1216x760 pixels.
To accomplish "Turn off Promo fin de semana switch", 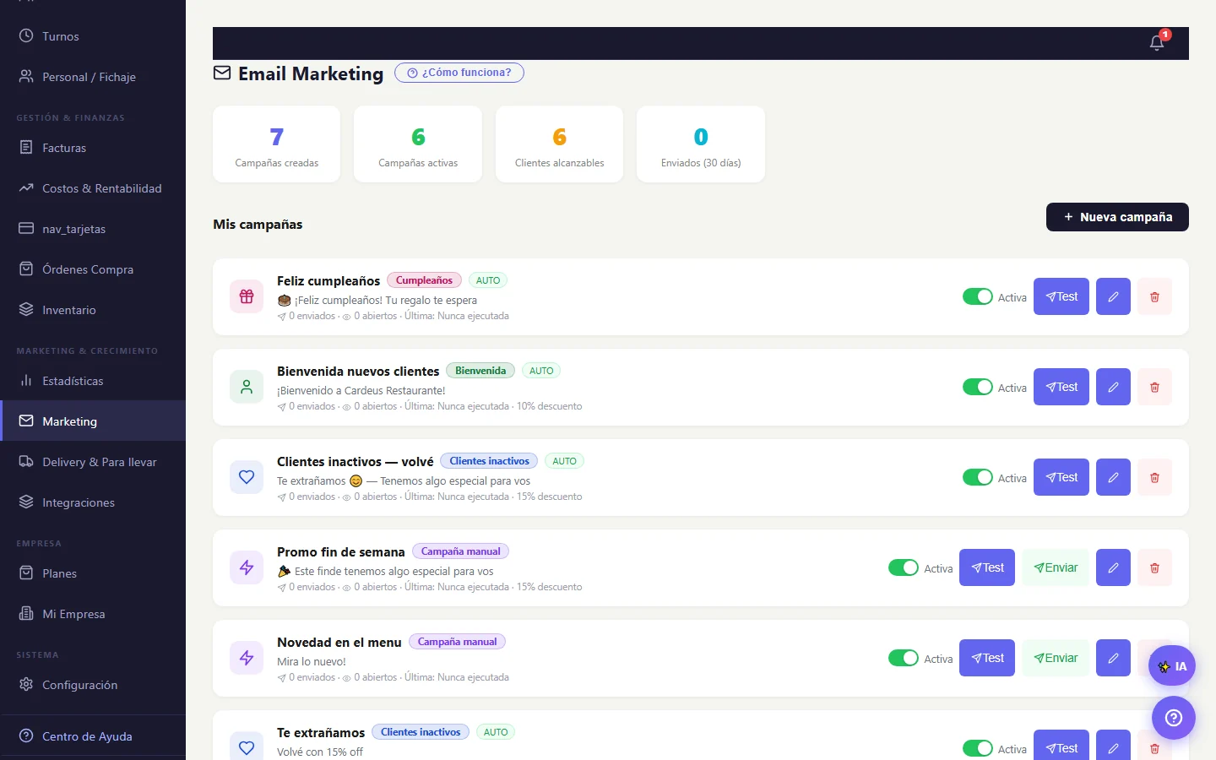I will (904, 567).
